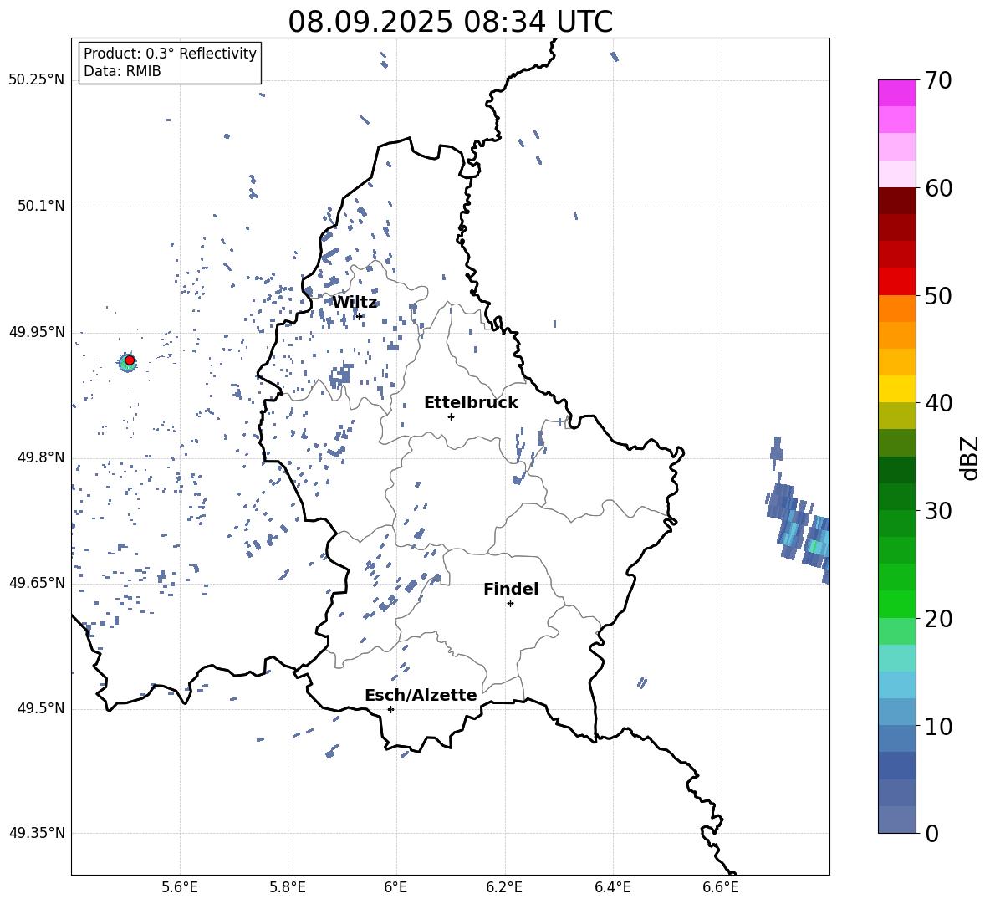This screenshot has height=904, width=990.
Task: Click the dark red colorbar segment below 60
Action: pyautogui.click(x=896, y=201)
